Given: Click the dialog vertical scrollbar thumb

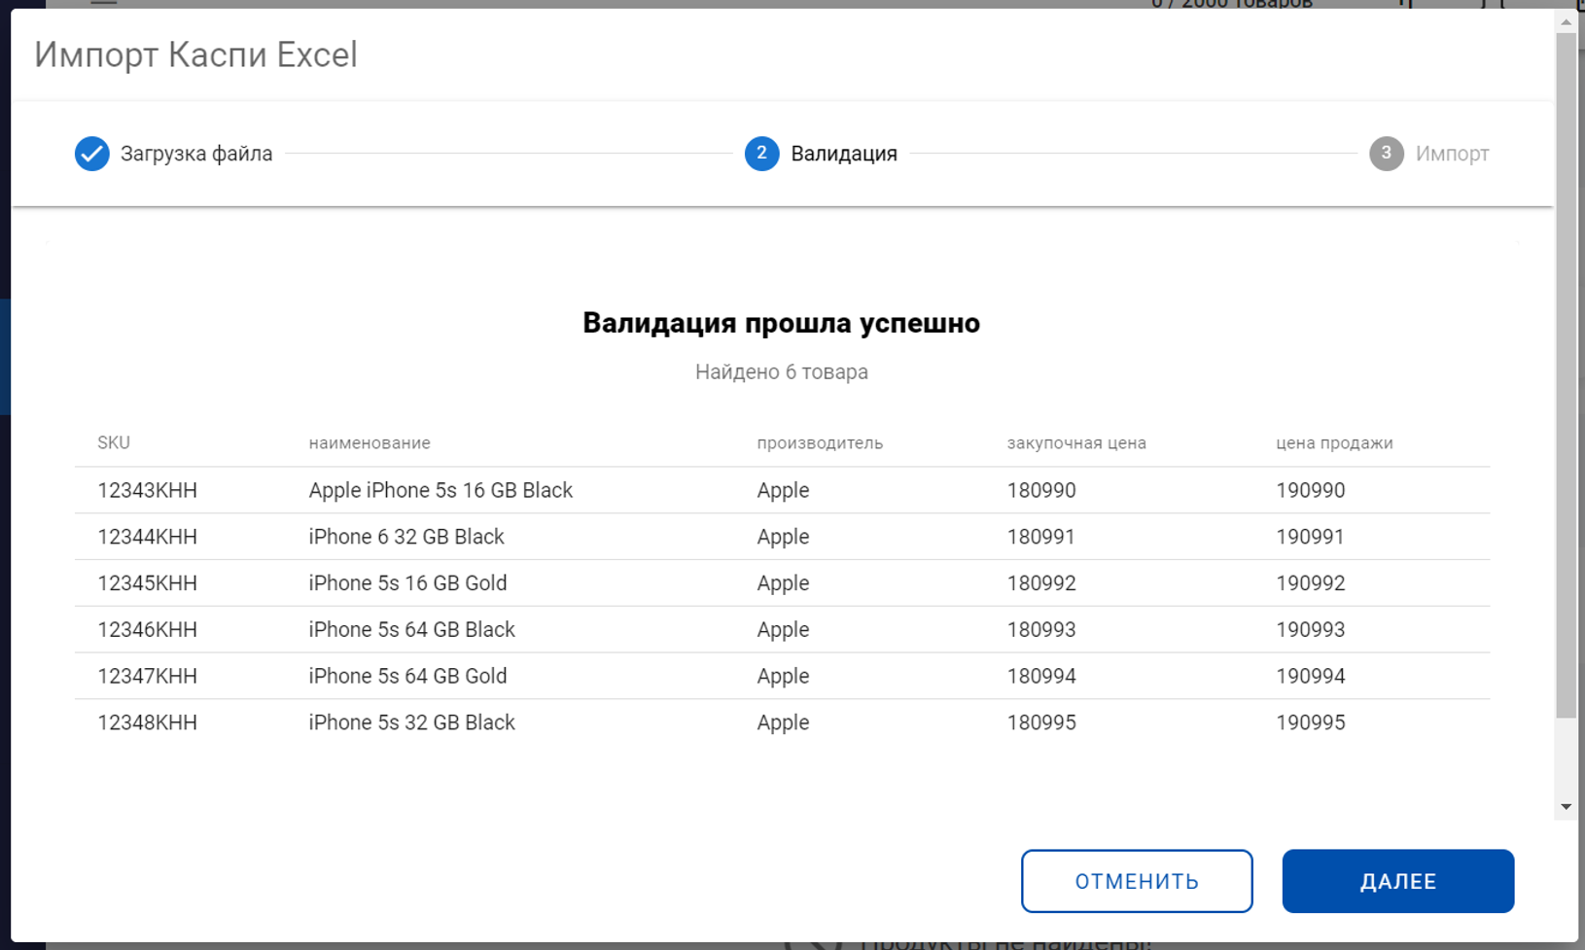Looking at the screenshot, I should 1566,374.
